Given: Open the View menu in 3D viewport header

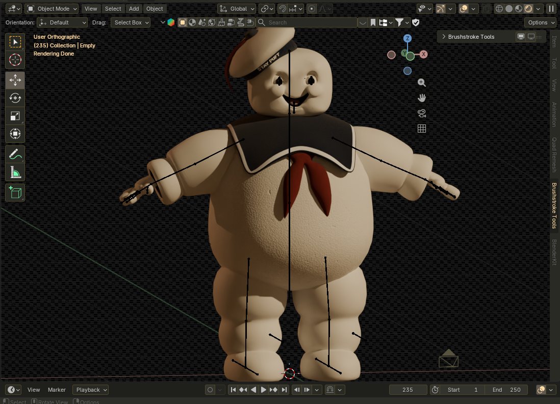Looking at the screenshot, I should tap(91, 9).
